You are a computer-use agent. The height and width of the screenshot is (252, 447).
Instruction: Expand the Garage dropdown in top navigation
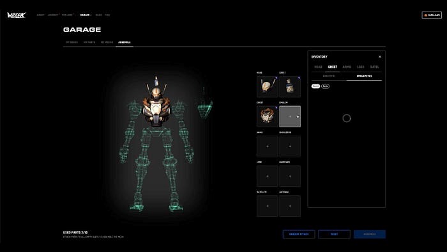point(86,15)
